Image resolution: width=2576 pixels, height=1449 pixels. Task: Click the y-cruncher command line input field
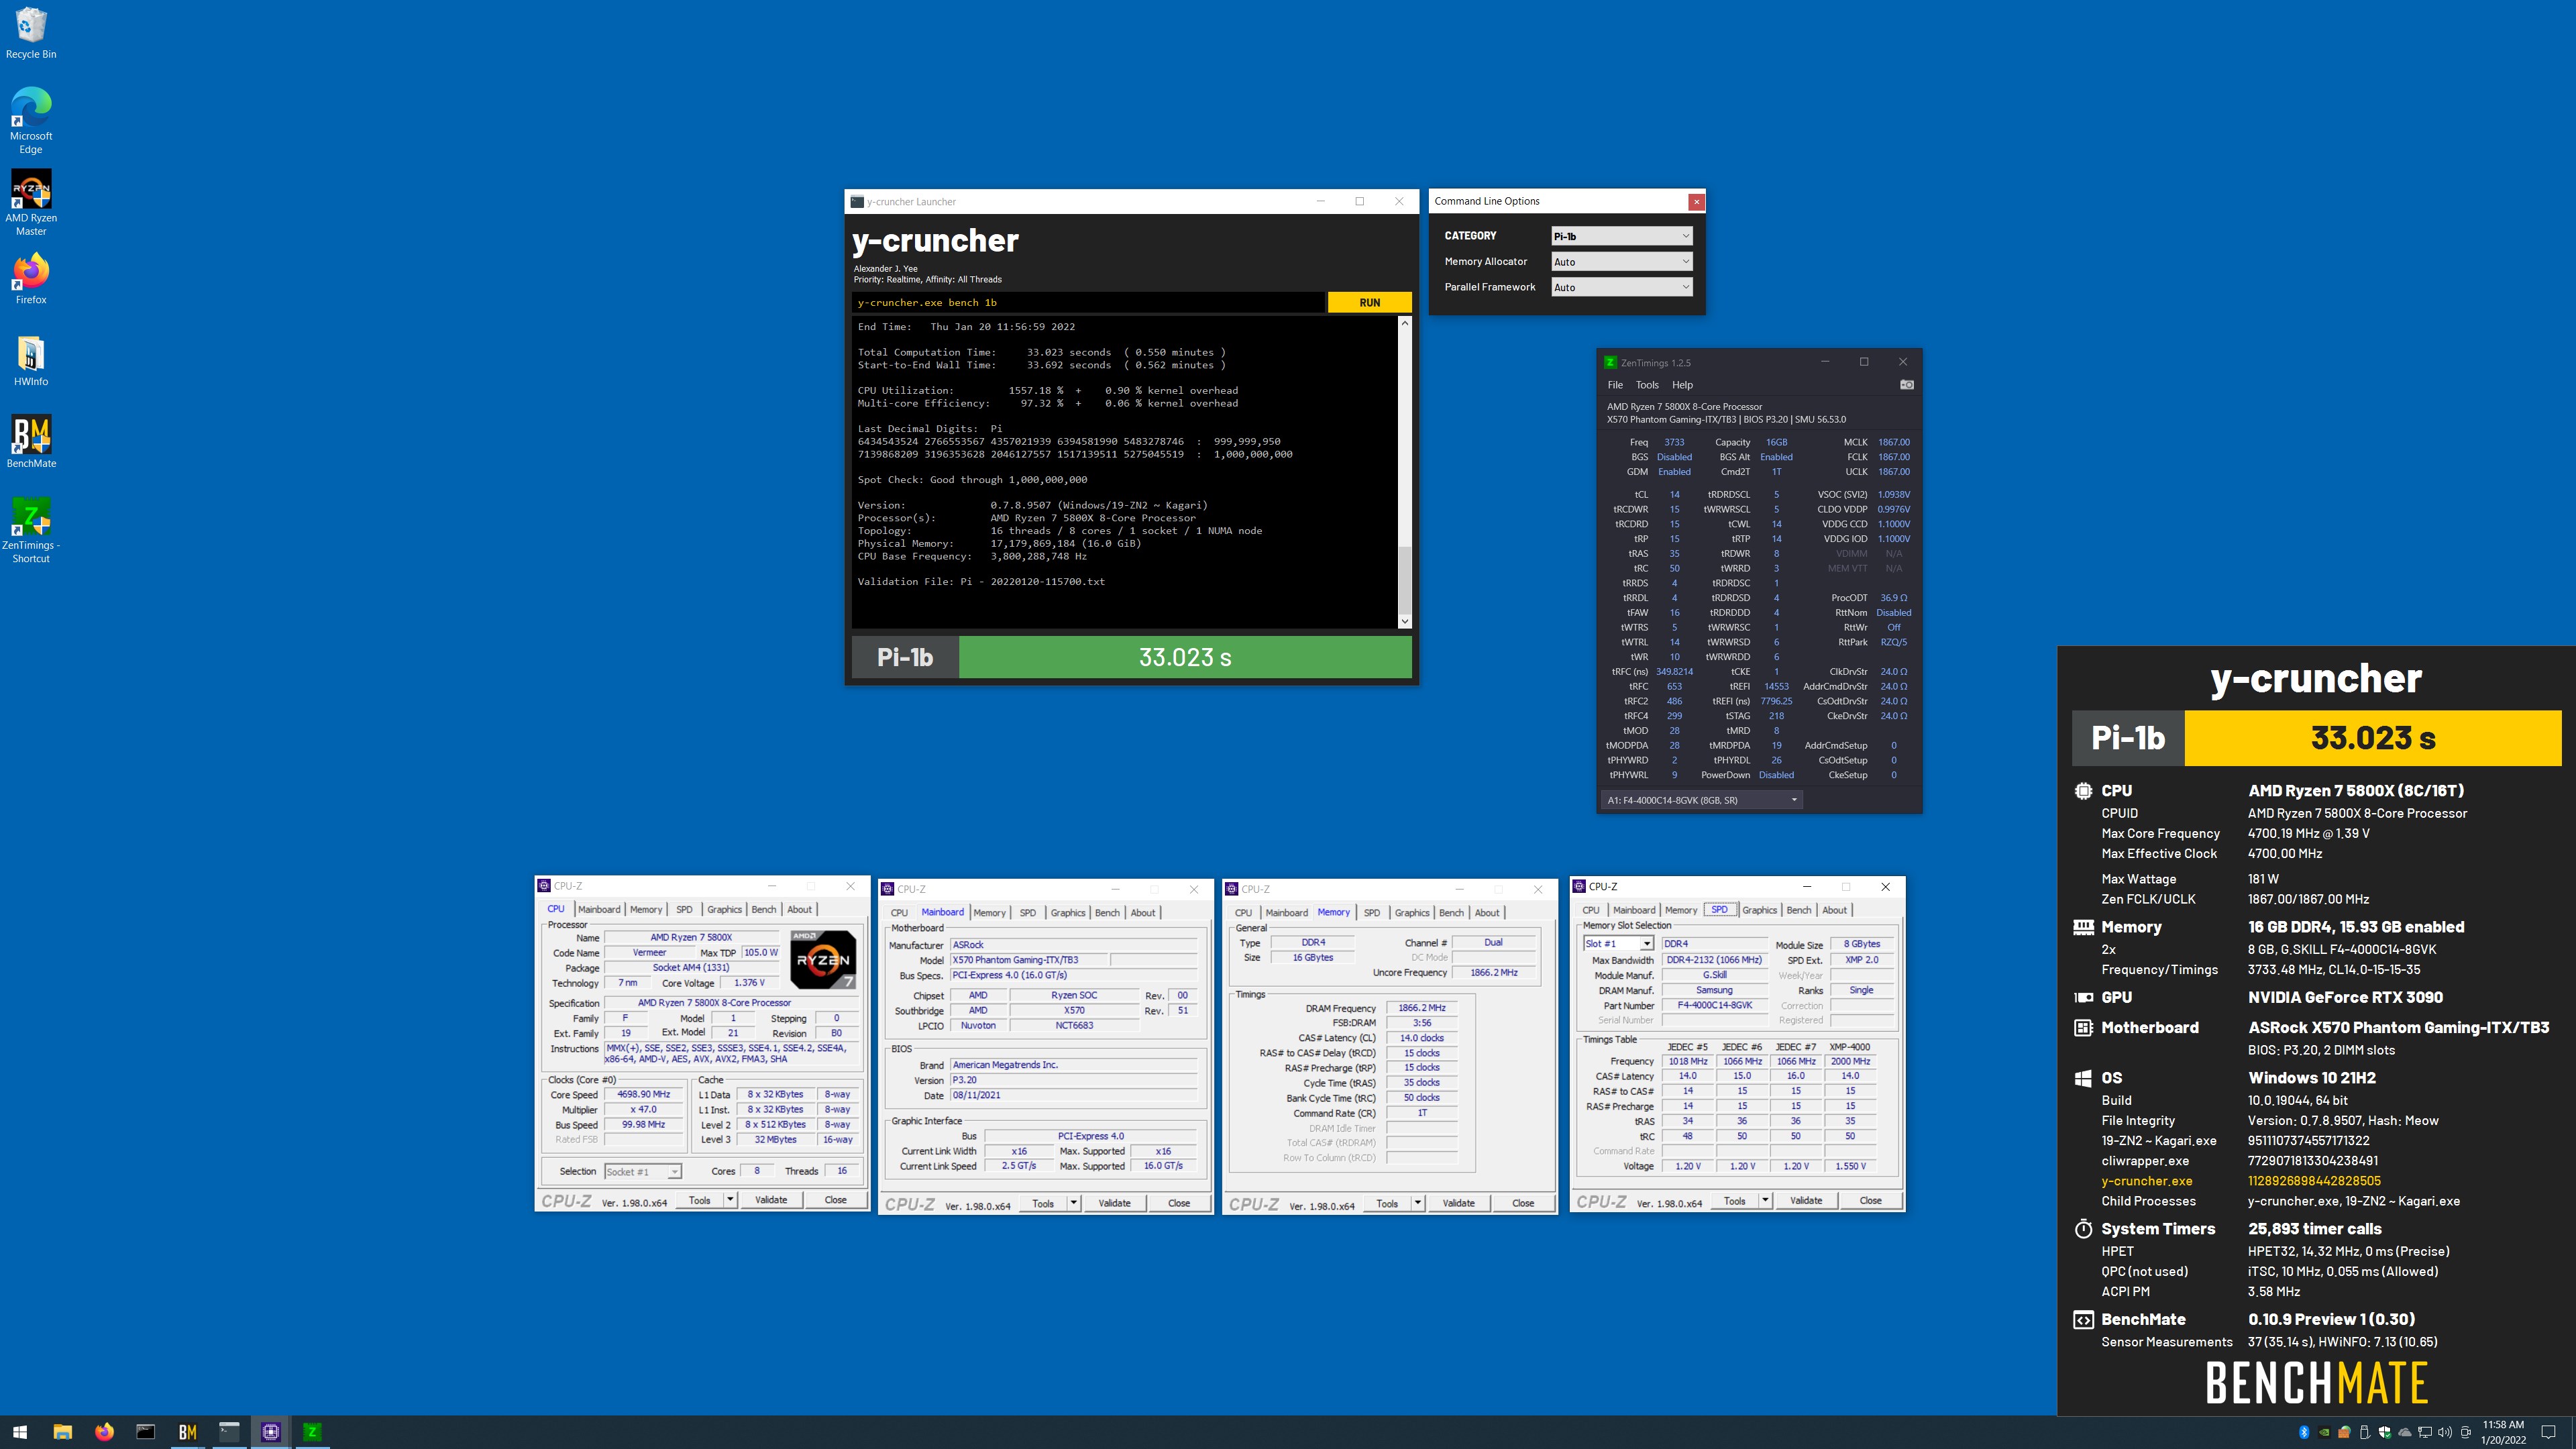(x=1088, y=303)
